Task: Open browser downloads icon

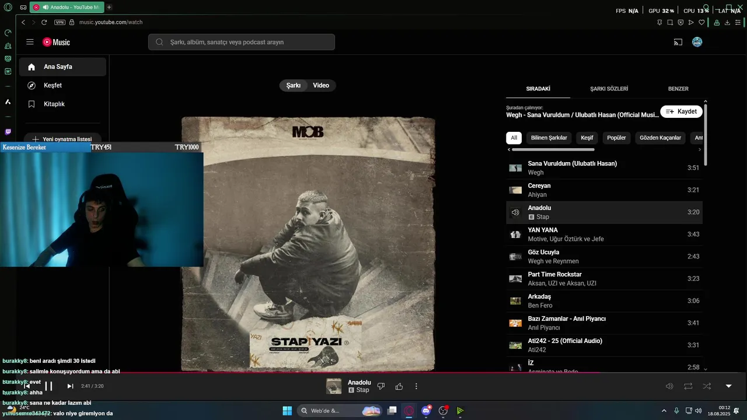Action: (727, 22)
